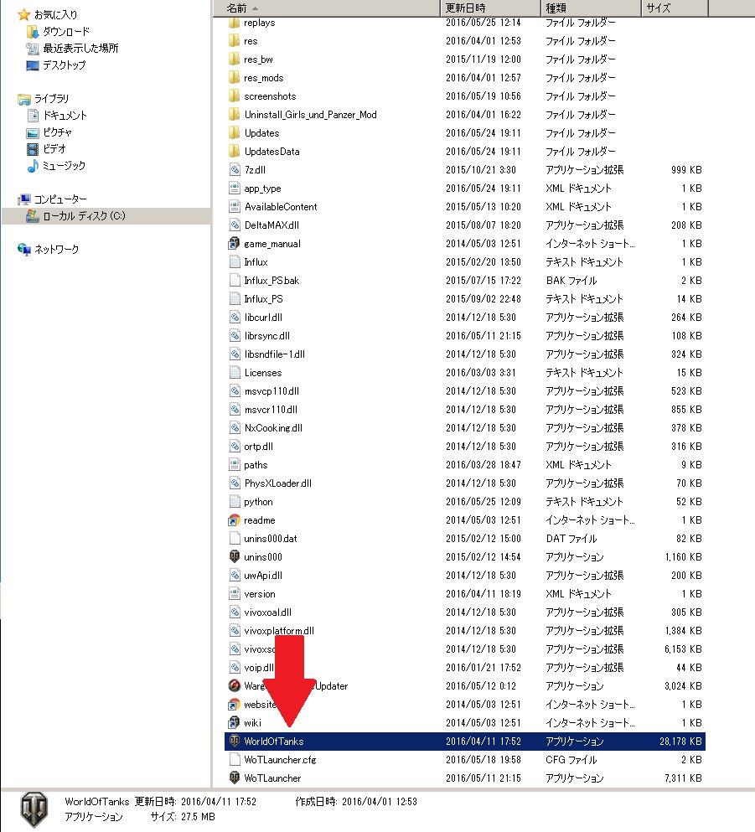Toggle sort arrow beside 名前 header
Screen dimensions: 755x832
[x=256, y=8]
